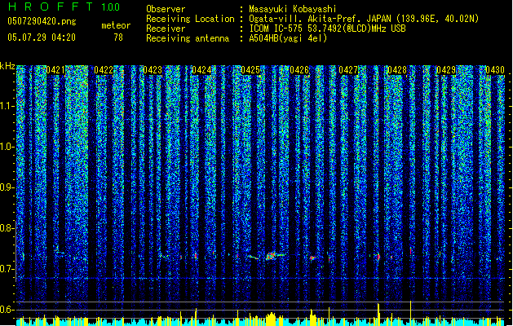The height and width of the screenshot is (326, 513).
Task: Click the bright red meteor echo after 0425
Action: tap(271, 256)
